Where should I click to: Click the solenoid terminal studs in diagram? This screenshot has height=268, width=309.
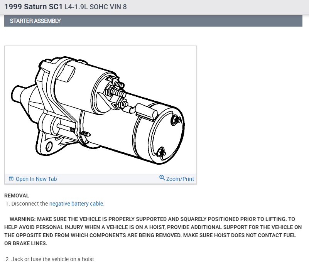117,93
